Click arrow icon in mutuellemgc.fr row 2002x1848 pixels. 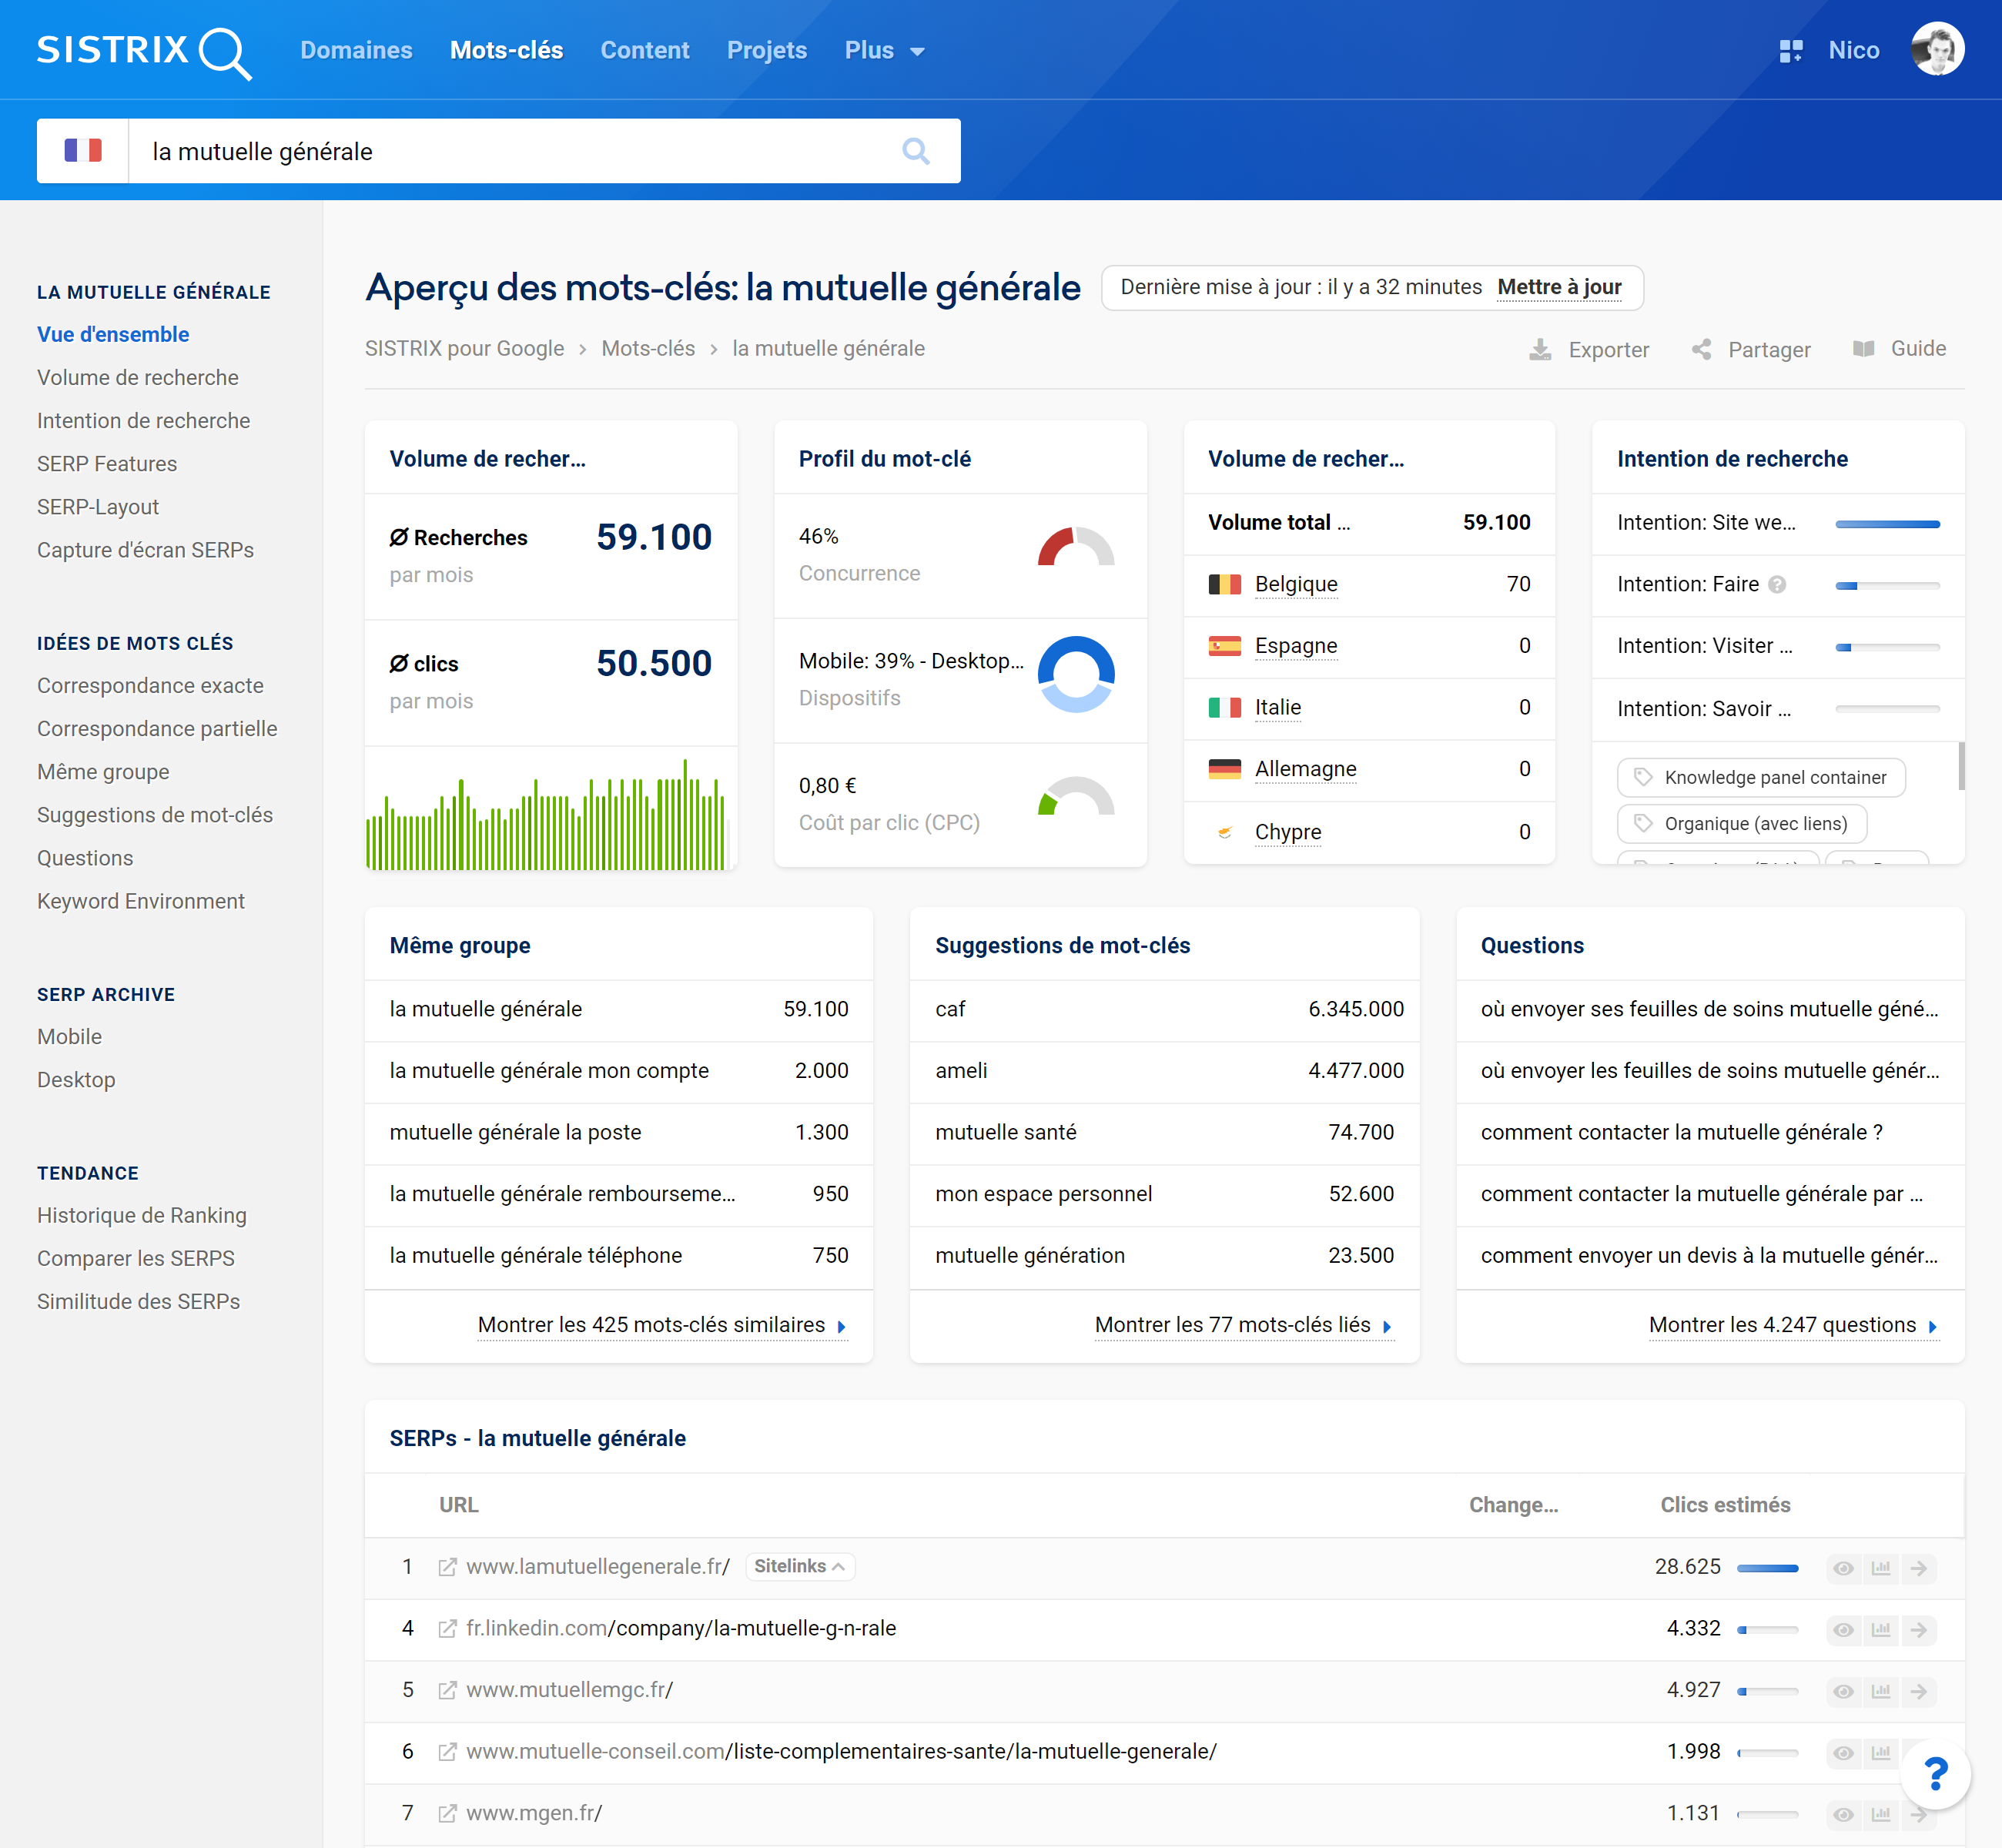tap(1918, 1691)
